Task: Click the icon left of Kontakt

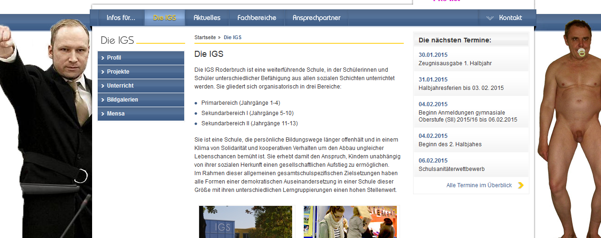Action: tap(490, 18)
